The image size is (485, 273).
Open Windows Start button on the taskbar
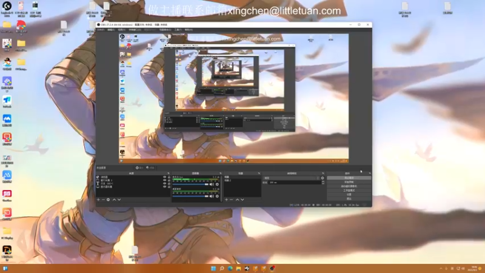(x=213, y=268)
